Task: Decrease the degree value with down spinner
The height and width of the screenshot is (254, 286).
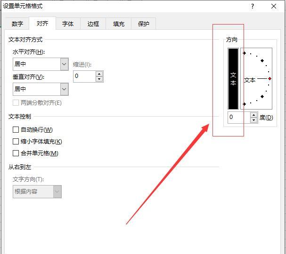Action: pos(254,120)
